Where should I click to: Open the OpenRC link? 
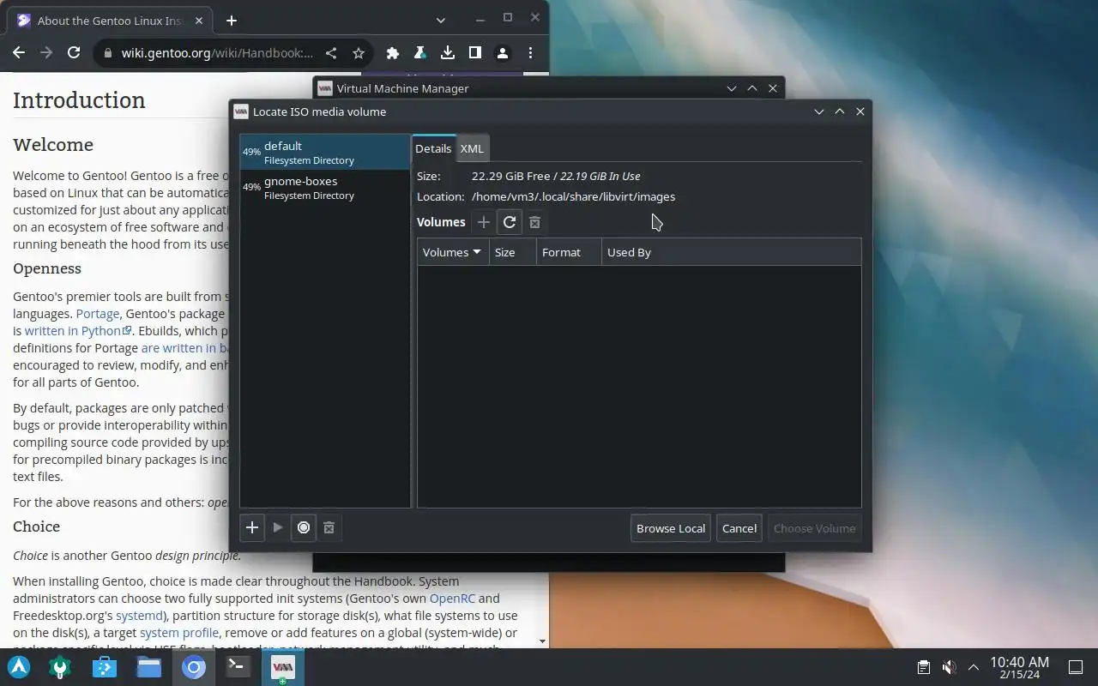[452, 599]
